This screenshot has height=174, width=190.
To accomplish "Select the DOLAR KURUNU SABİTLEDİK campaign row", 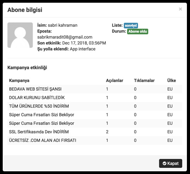I will tap(95, 97).
